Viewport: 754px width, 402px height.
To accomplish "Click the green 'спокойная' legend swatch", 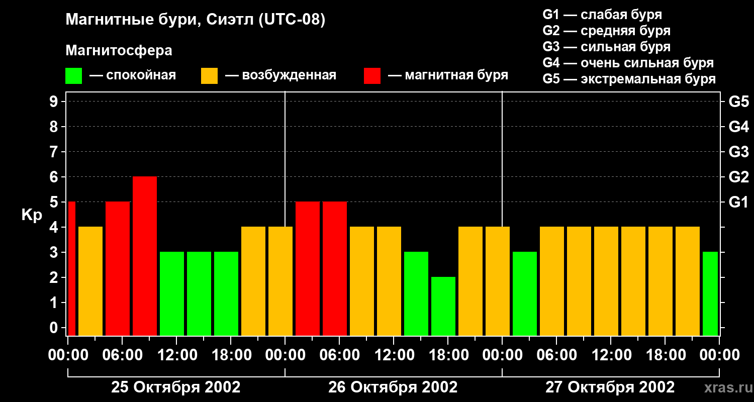I will pyautogui.click(x=73, y=76).
